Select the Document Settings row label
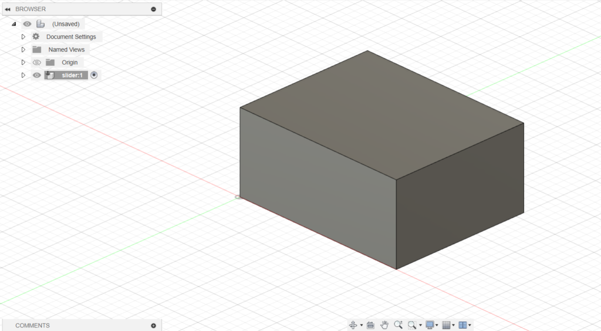 (x=71, y=37)
